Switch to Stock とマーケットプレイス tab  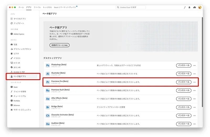tap(65, 7)
